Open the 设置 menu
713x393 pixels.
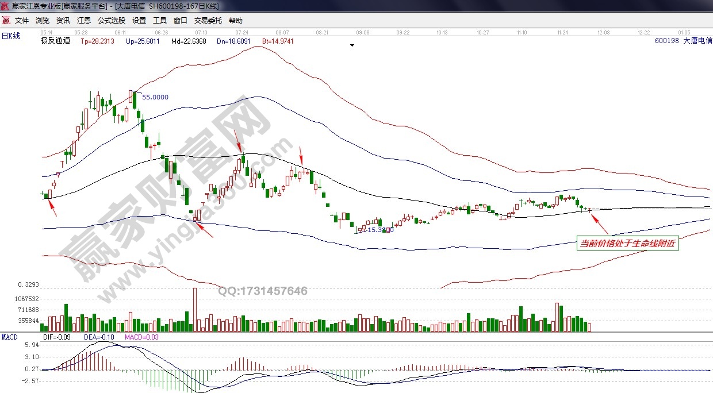pos(139,20)
